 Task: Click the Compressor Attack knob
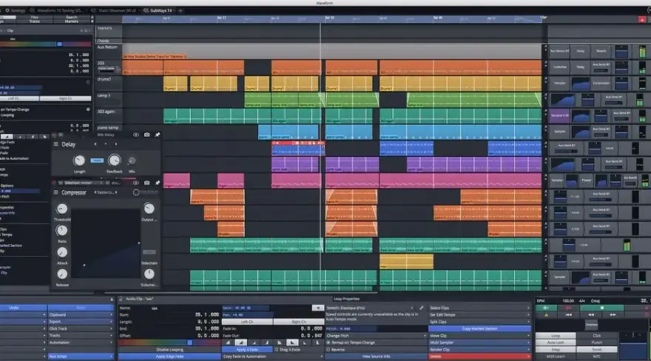(x=62, y=252)
